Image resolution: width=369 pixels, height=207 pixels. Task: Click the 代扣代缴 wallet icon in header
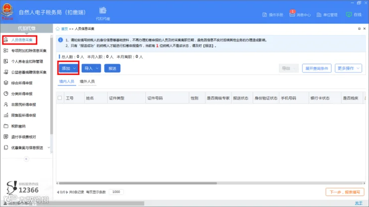(103, 10)
